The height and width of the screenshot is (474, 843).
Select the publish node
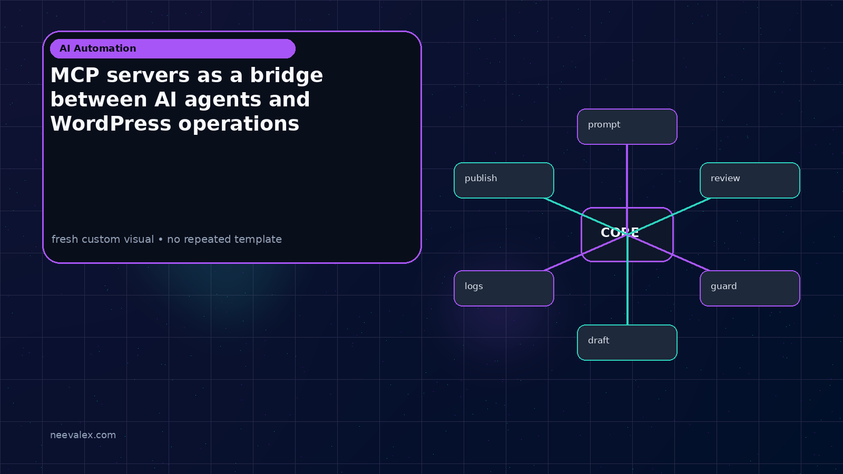coord(504,180)
